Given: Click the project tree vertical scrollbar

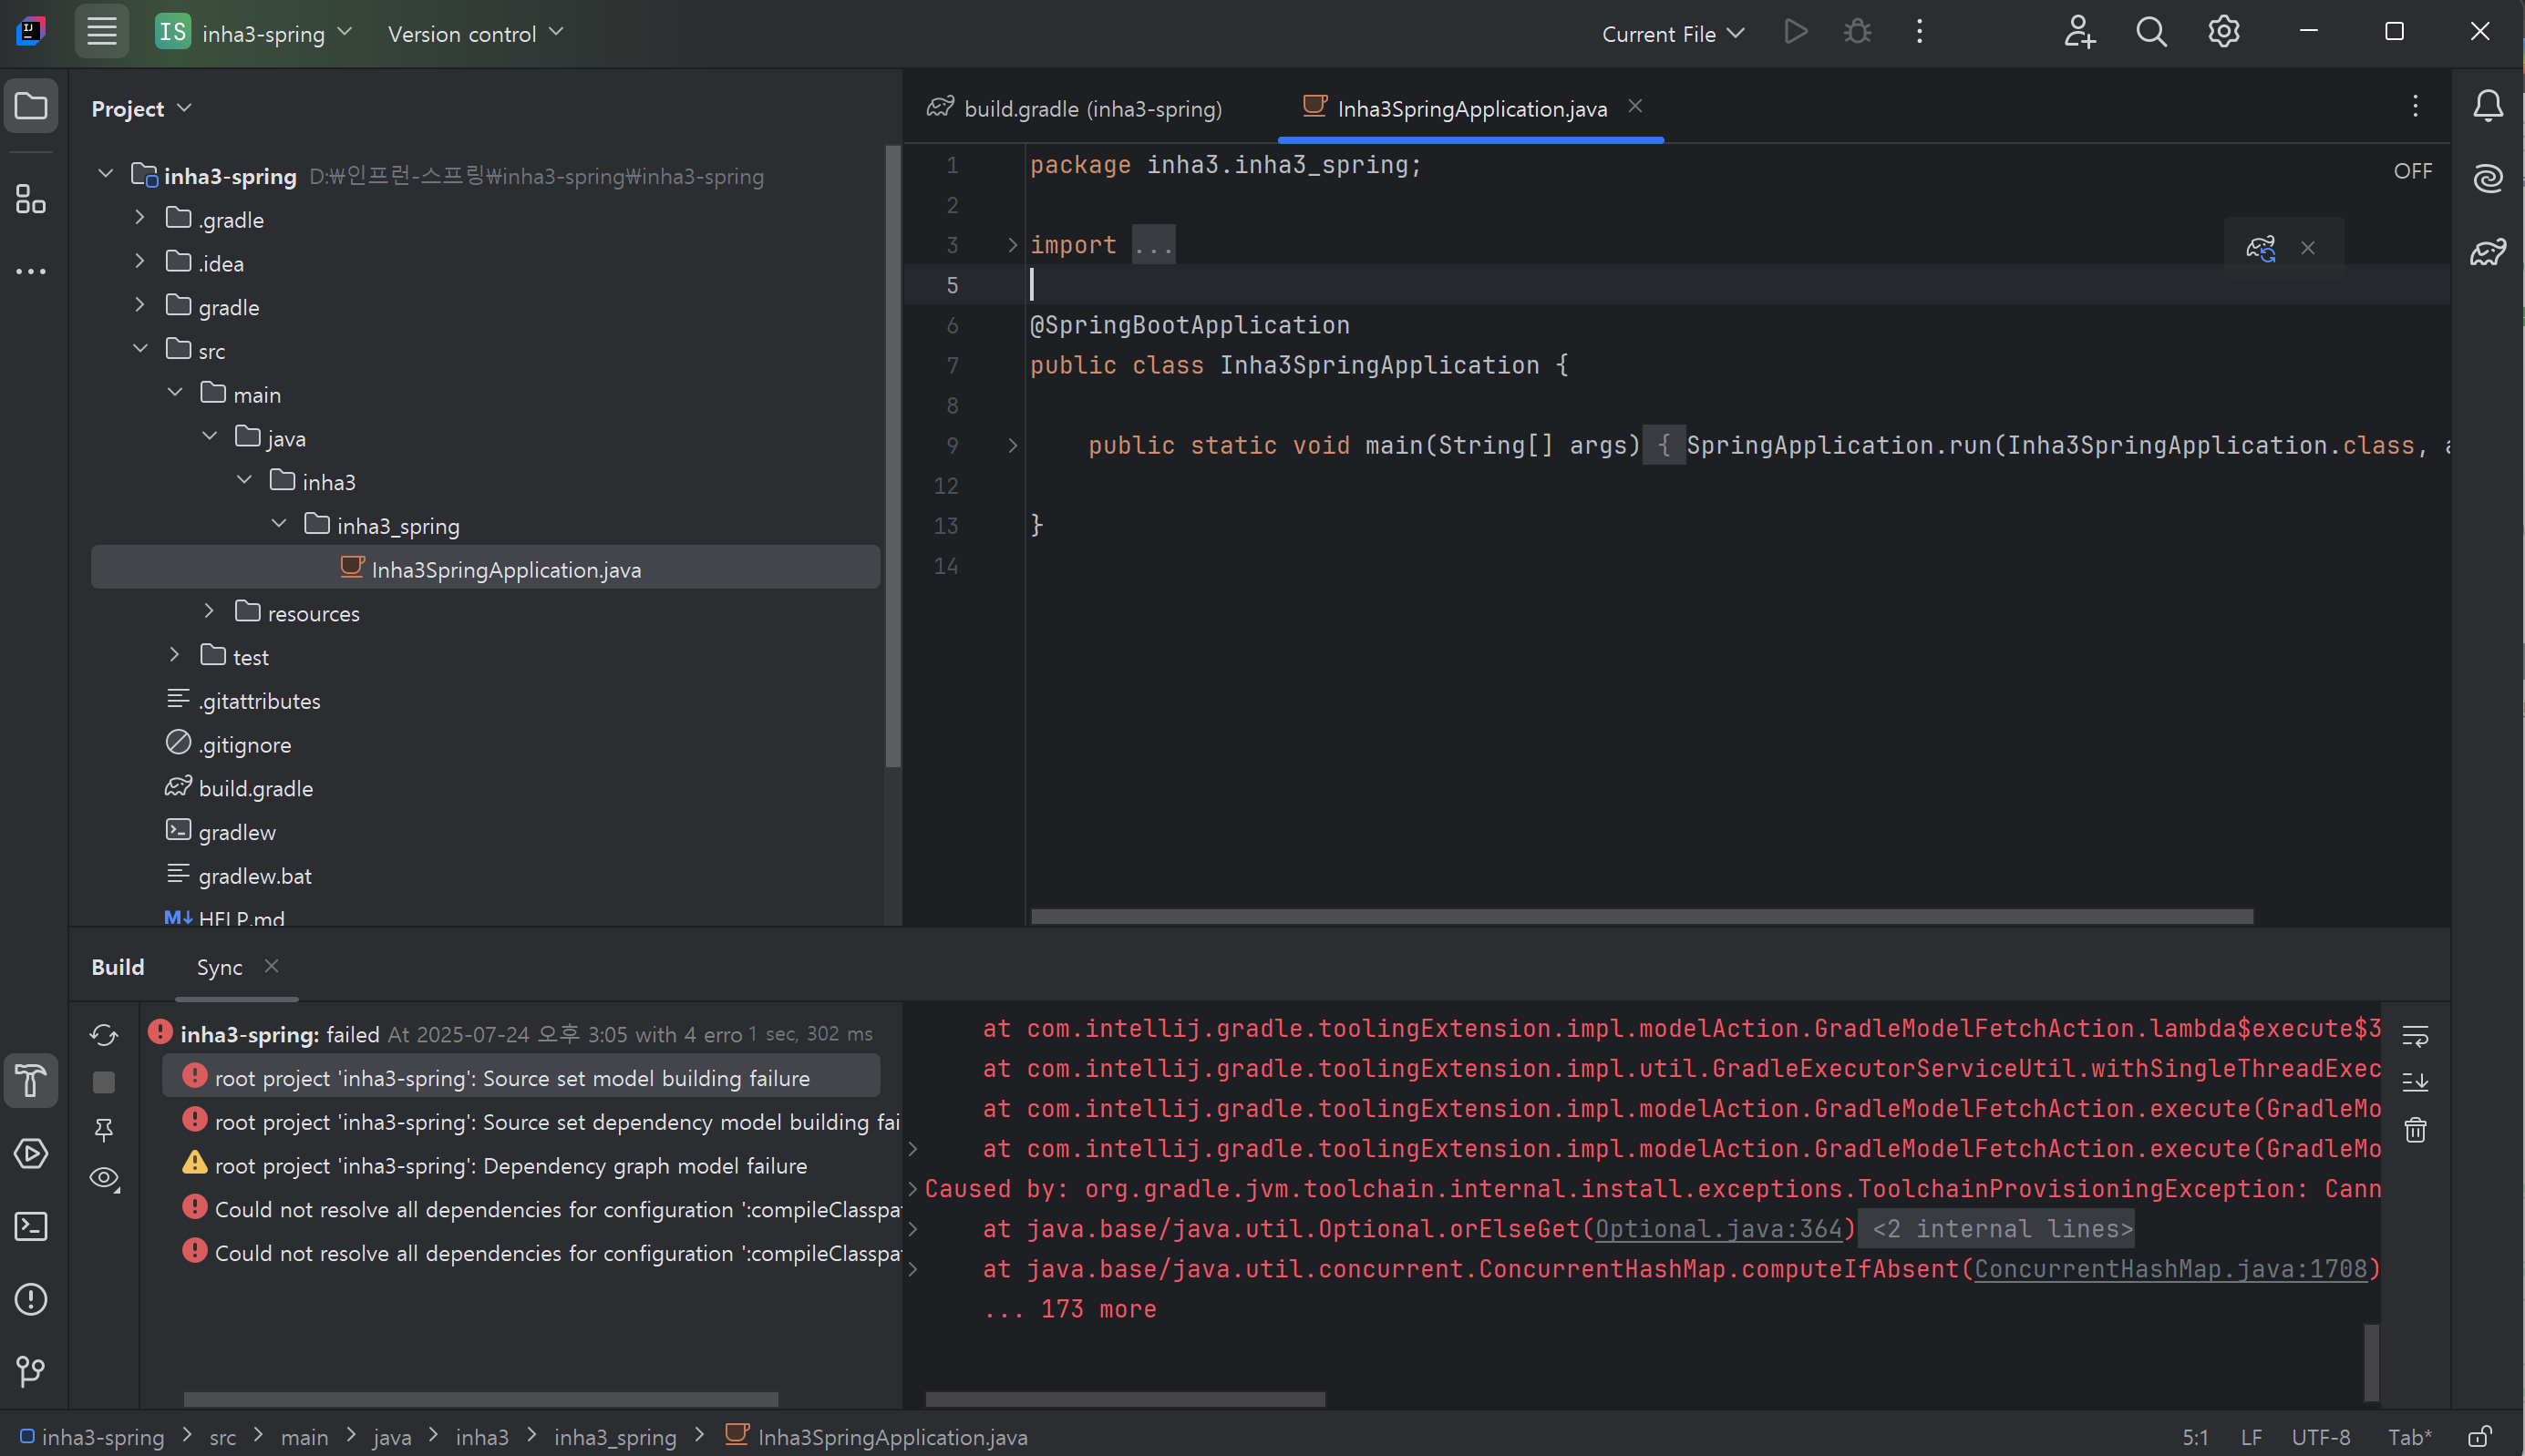Looking at the screenshot, I should (x=892, y=458).
